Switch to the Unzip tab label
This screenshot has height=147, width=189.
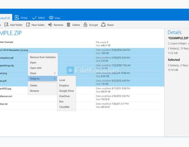tap(24, 18)
